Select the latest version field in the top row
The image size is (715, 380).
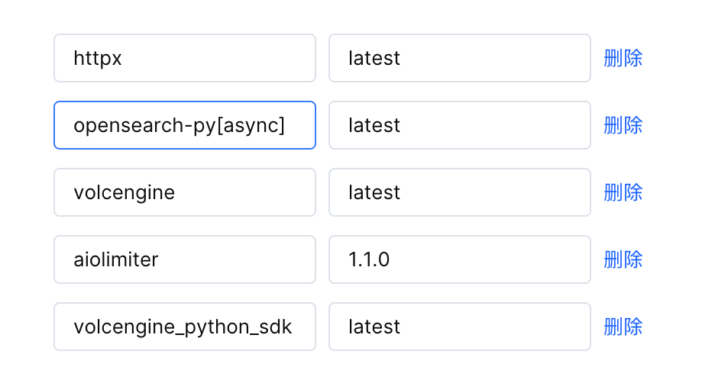click(x=459, y=58)
